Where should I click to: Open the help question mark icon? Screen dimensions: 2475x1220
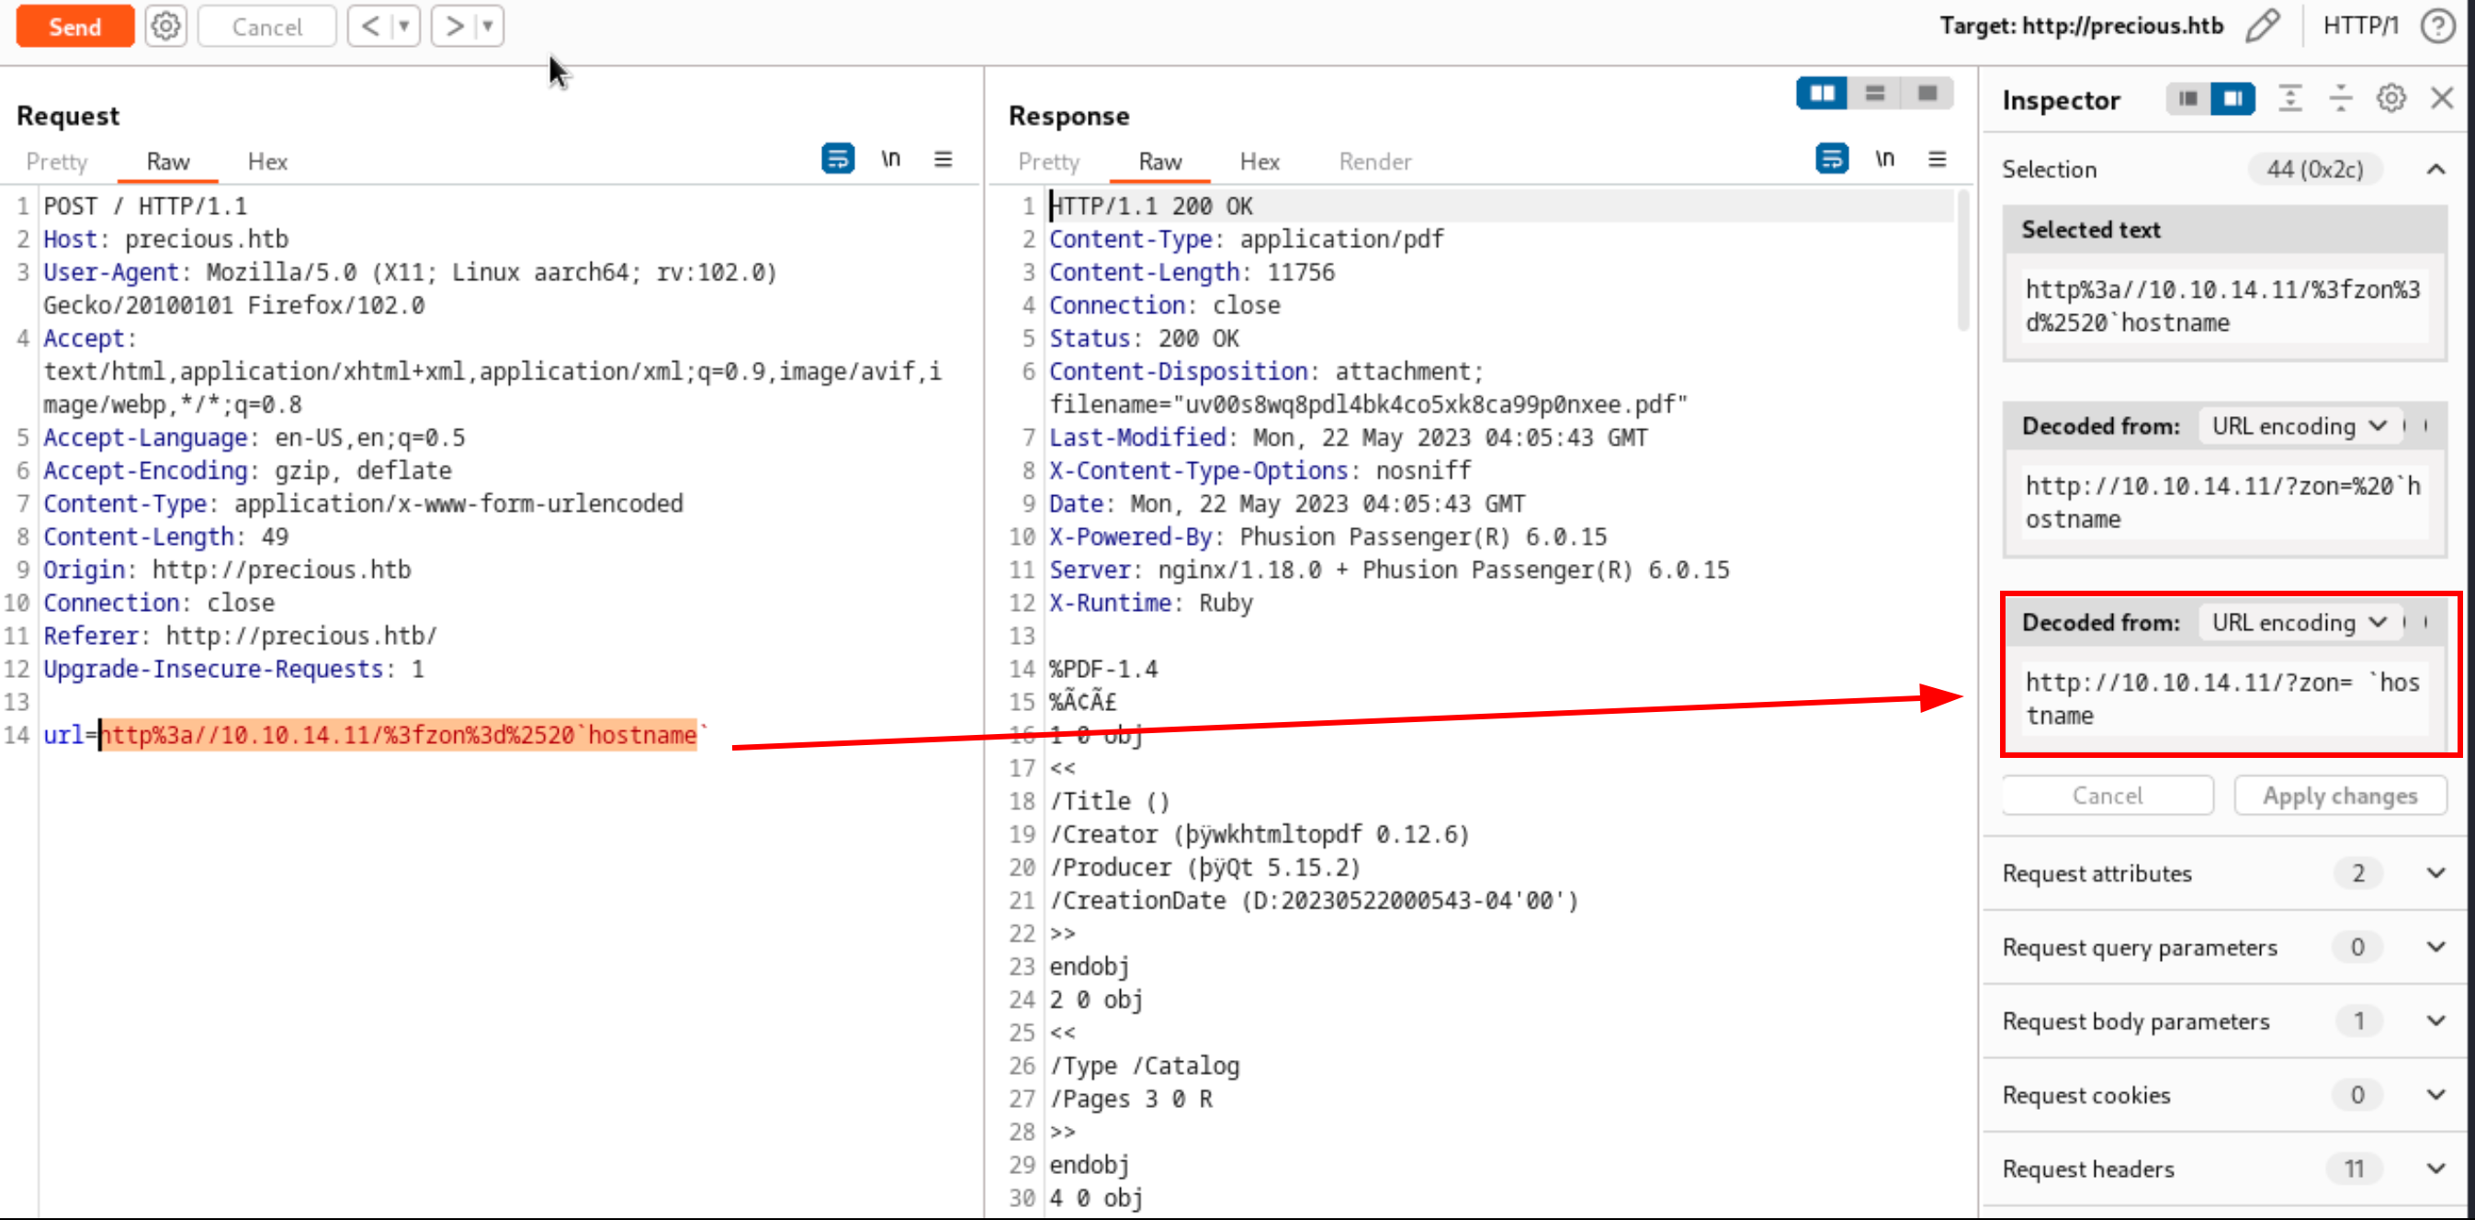click(x=2437, y=26)
